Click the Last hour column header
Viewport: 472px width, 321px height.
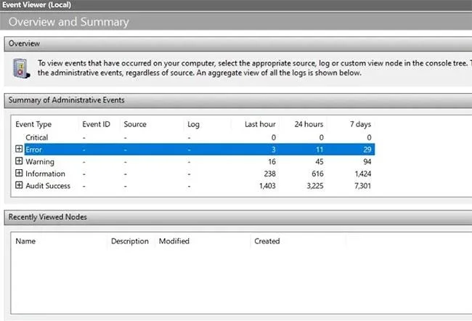click(x=260, y=124)
